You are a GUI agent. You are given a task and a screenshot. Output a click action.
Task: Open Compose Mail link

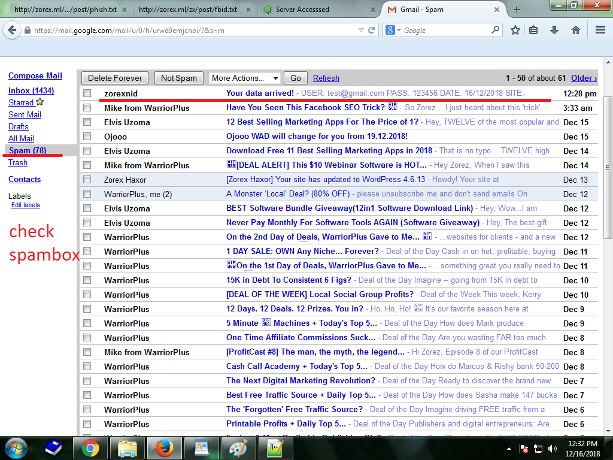(x=35, y=76)
